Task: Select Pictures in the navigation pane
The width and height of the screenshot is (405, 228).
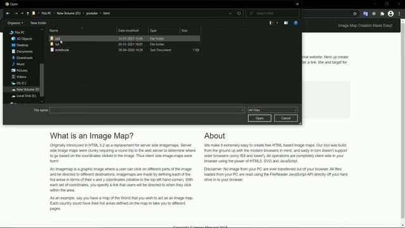Action: [20, 70]
